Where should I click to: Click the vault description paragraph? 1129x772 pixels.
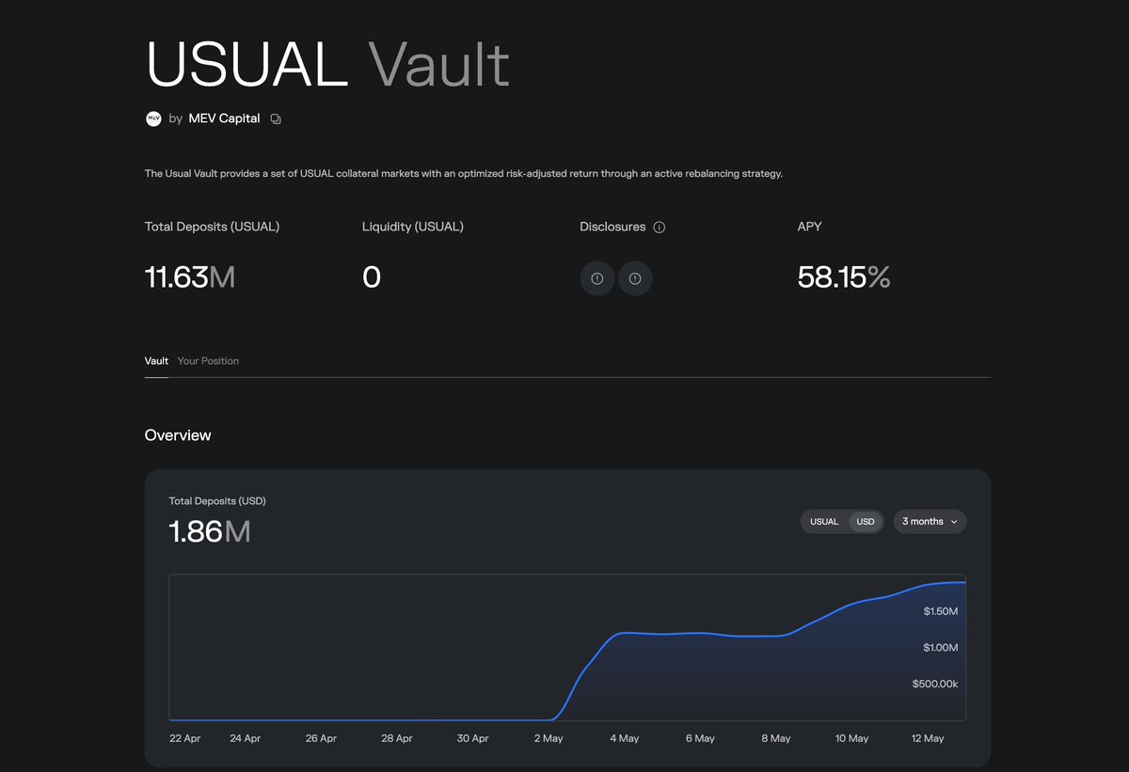click(464, 174)
